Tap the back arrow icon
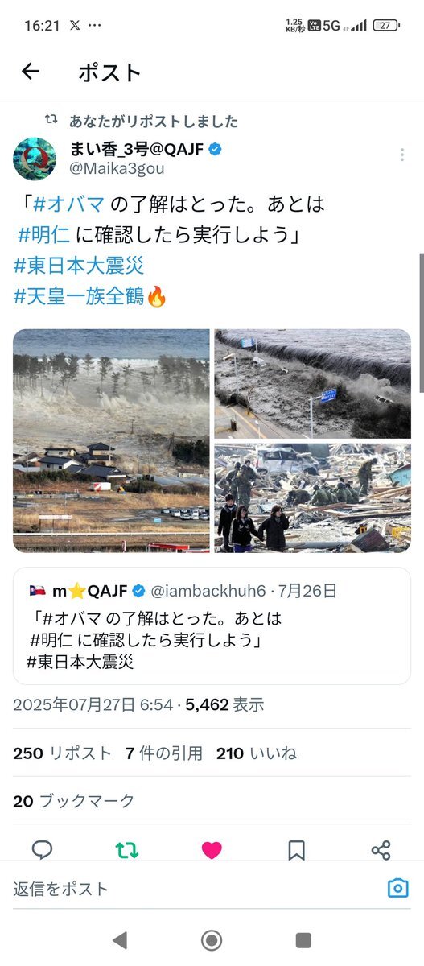424x966 pixels. [x=31, y=72]
